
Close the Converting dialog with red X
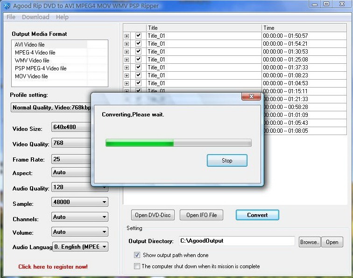[251, 96]
